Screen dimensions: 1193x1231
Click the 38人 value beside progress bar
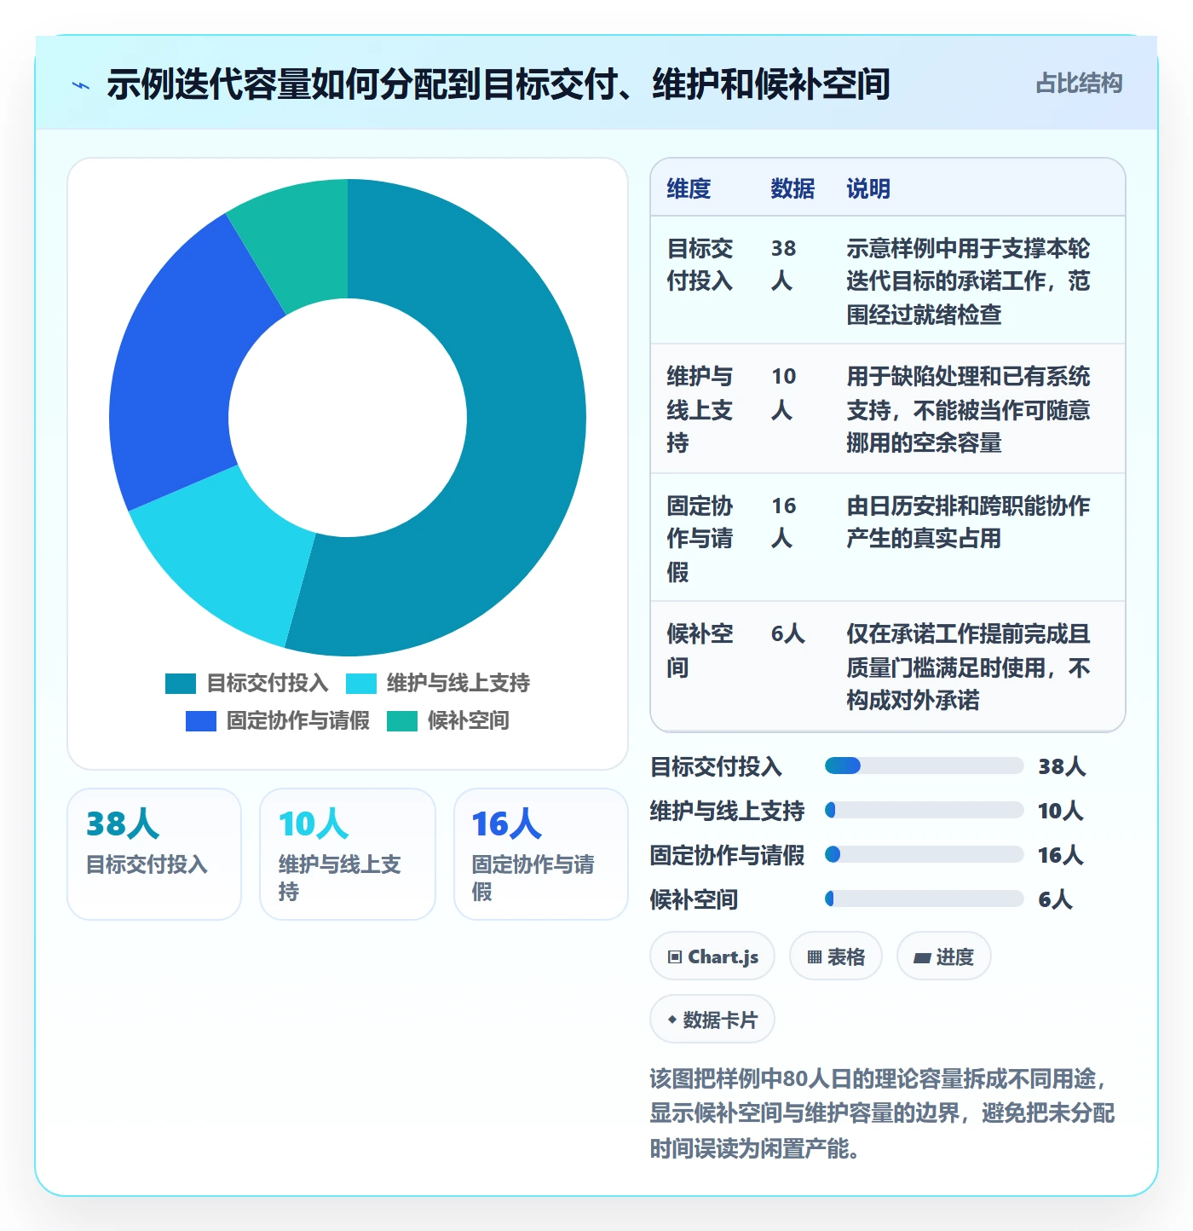1062,766
